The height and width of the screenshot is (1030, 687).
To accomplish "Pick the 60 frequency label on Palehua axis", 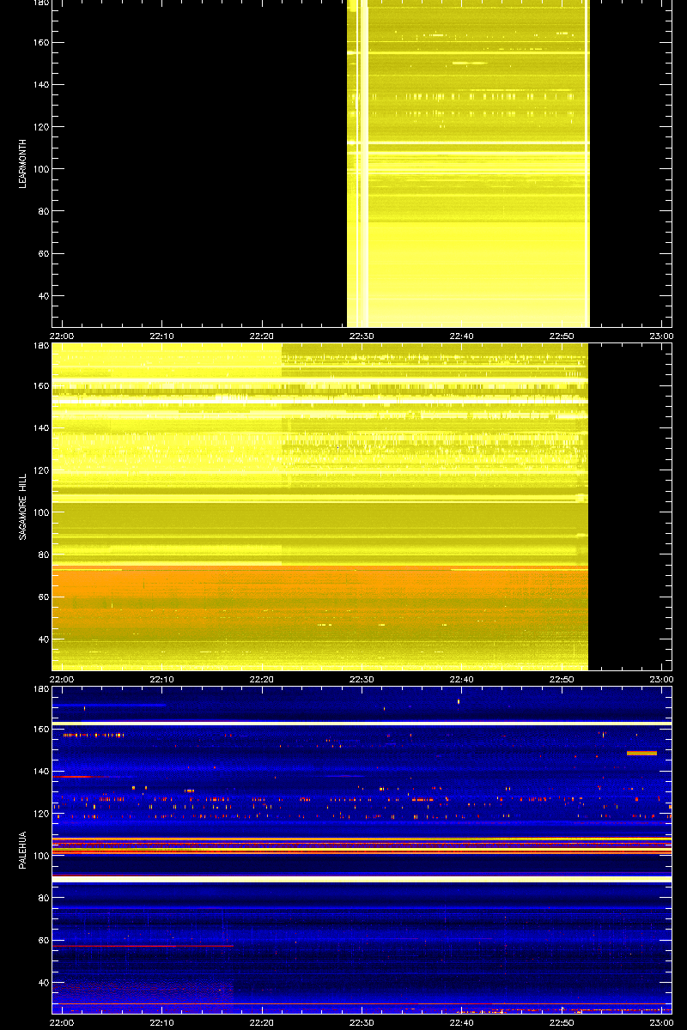I will 43,941.
